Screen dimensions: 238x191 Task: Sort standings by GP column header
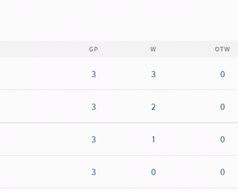point(94,49)
